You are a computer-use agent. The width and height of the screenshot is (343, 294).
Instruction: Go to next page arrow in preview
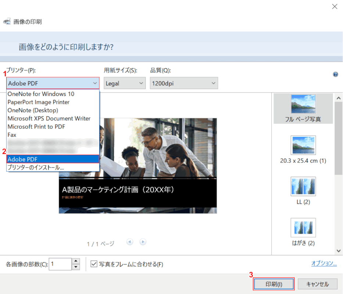pyautogui.click(x=143, y=242)
